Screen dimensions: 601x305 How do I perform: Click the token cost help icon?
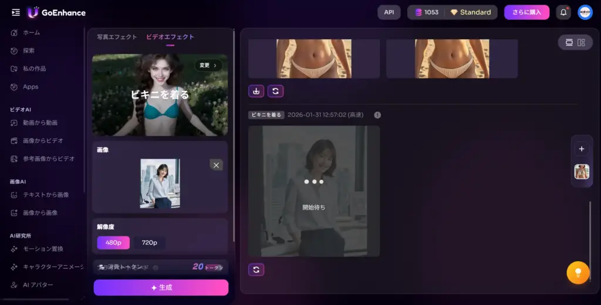(156, 268)
